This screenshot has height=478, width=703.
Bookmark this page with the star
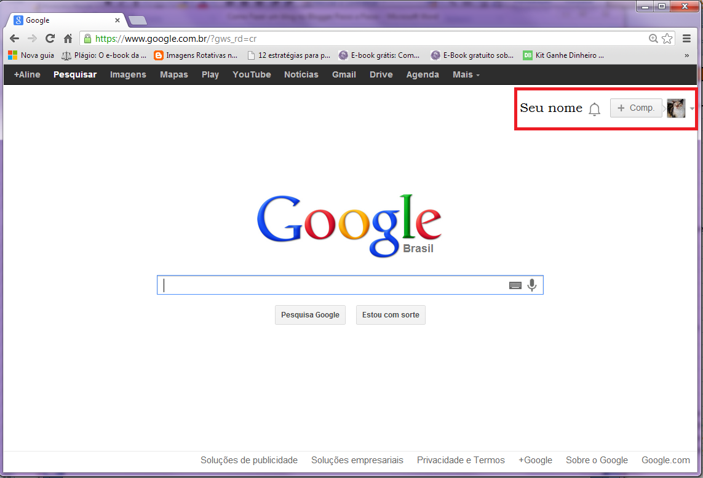point(667,39)
